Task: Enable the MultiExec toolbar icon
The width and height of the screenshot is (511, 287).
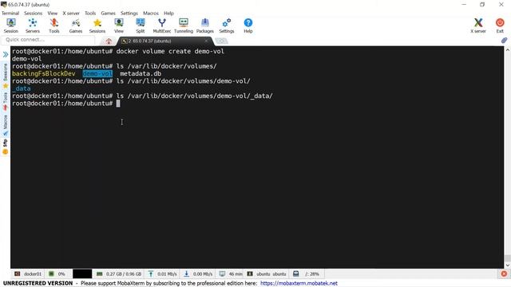Action: (161, 26)
